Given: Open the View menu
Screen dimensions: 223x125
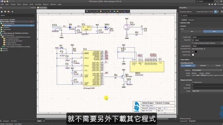Looking at the screenshot, I should point(7,5).
